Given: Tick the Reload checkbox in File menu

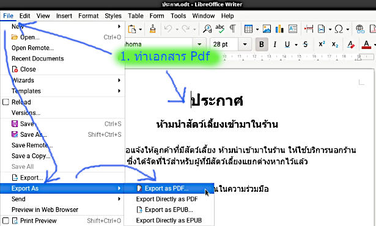Looking at the screenshot, I should pyautogui.click(x=6, y=102).
